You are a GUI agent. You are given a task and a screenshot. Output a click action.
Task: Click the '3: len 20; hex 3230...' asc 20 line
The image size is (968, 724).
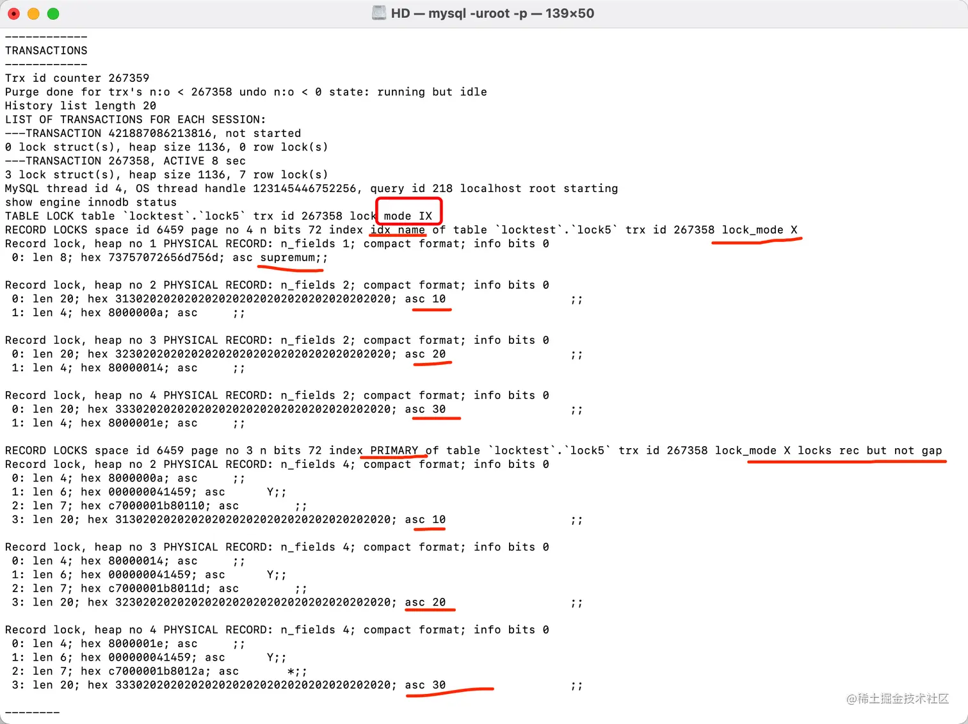point(297,602)
